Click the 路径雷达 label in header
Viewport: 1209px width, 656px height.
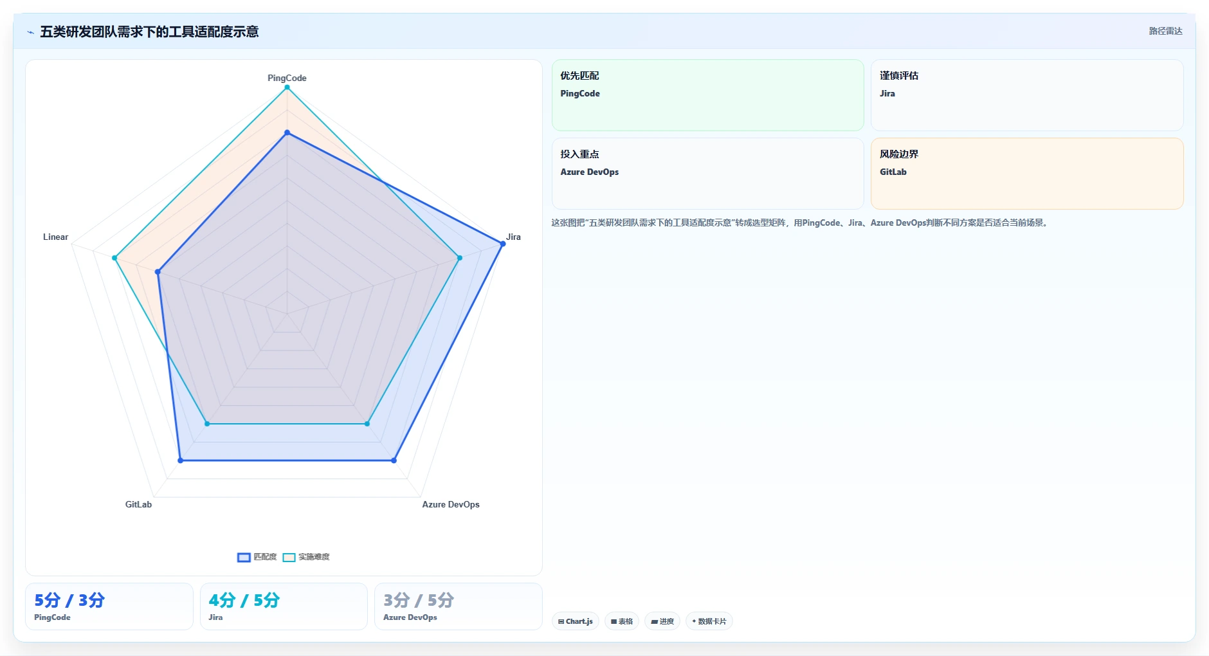point(1165,31)
